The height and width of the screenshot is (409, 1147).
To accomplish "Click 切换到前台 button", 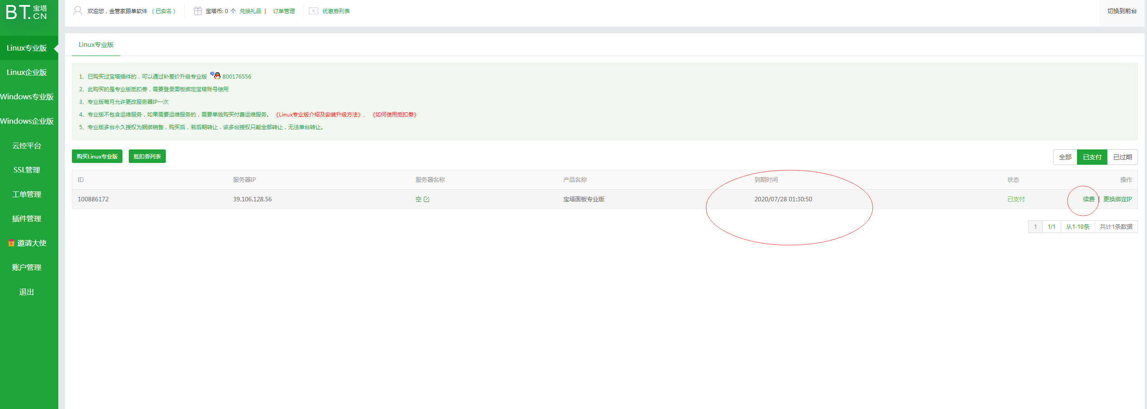I will click(x=1122, y=11).
